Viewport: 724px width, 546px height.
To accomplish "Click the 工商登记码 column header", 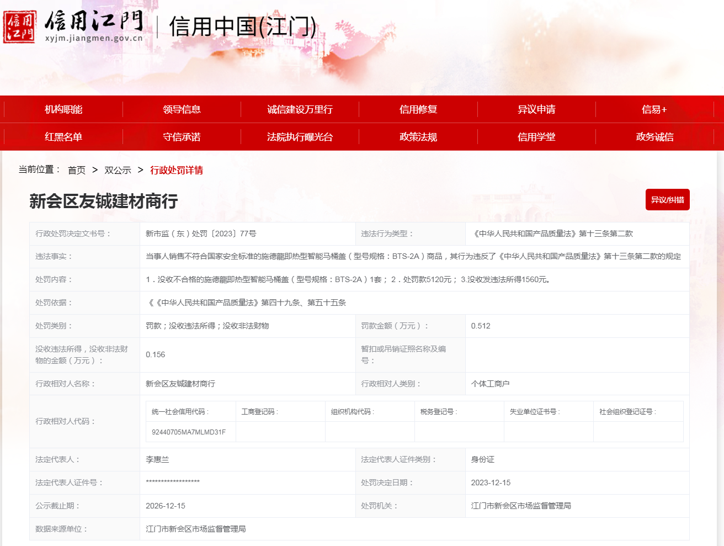I will [260, 411].
